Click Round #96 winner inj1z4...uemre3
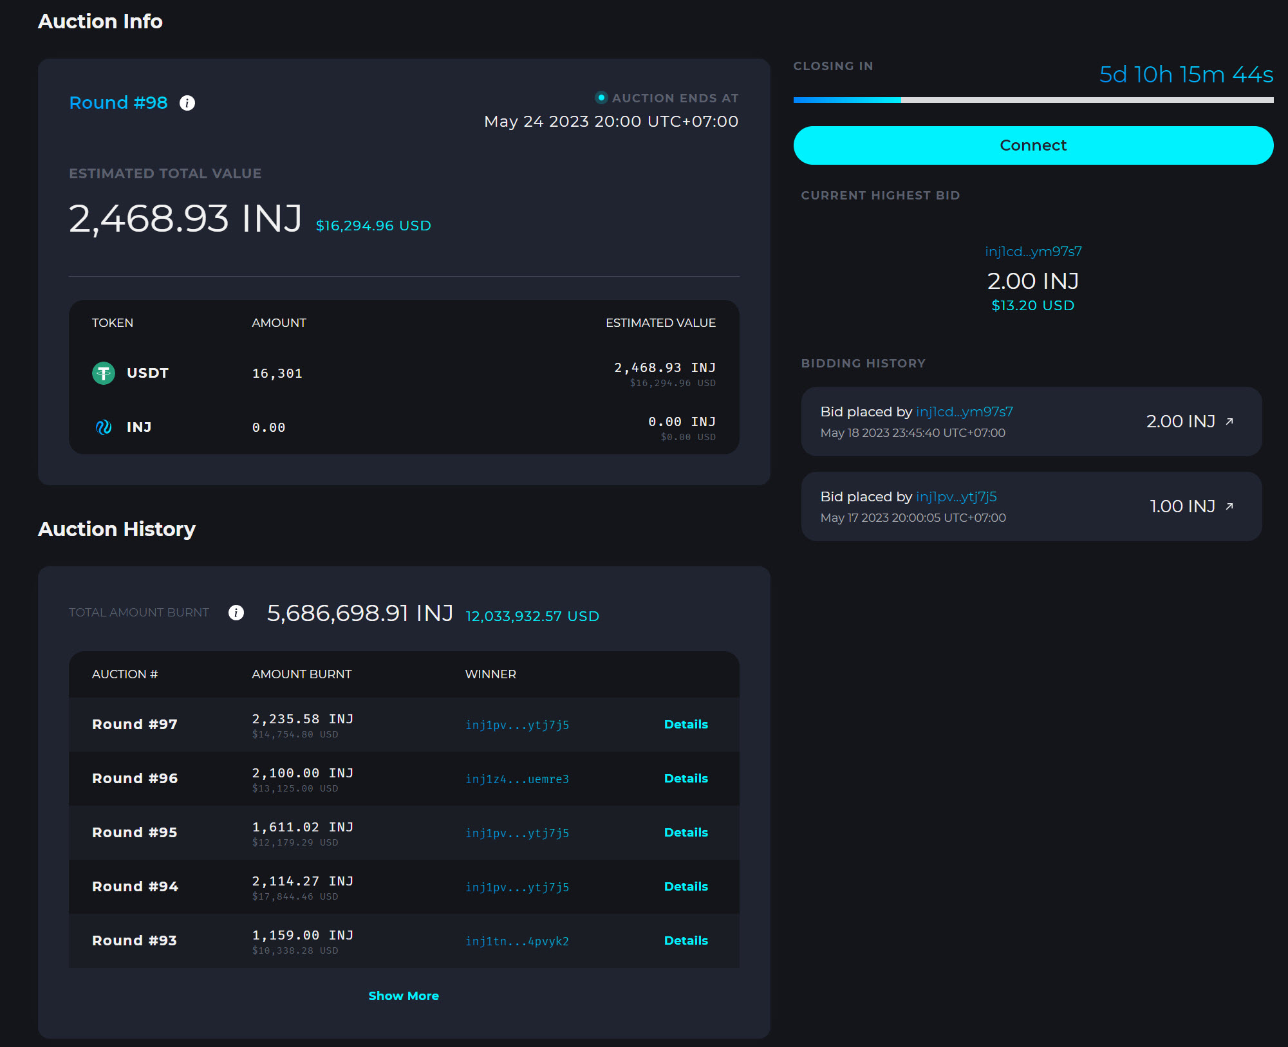The height and width of the screenshot is (1047, 1288). tap(517, 779)
